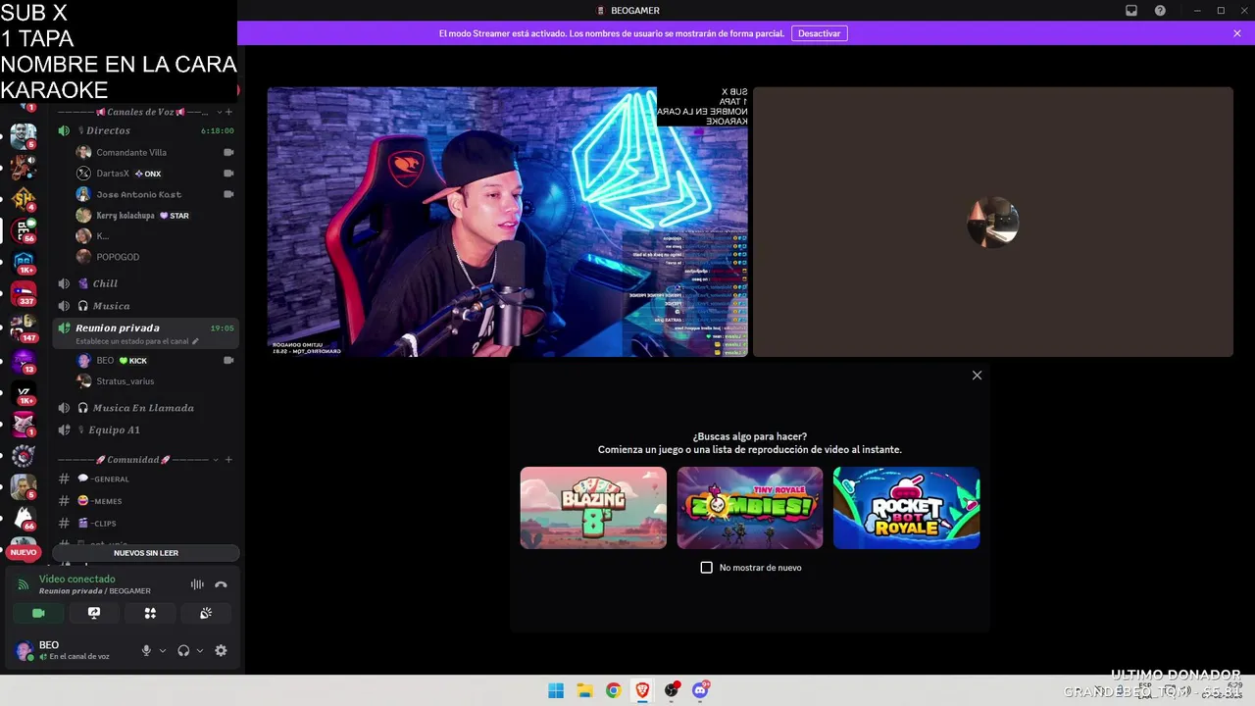Screen dimensions: 1255x706
Task: Open OBS Studio from the taskbar
Action: 672,690
